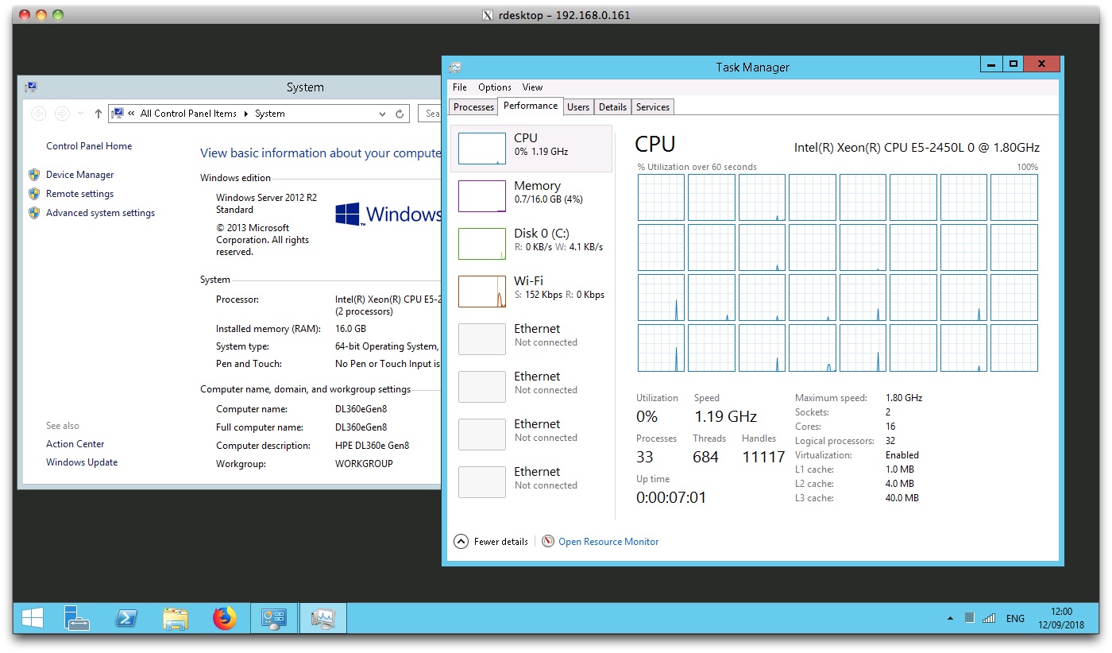Select the Memory performance item
Screen dimensions: 1112x653
(531, 196)
